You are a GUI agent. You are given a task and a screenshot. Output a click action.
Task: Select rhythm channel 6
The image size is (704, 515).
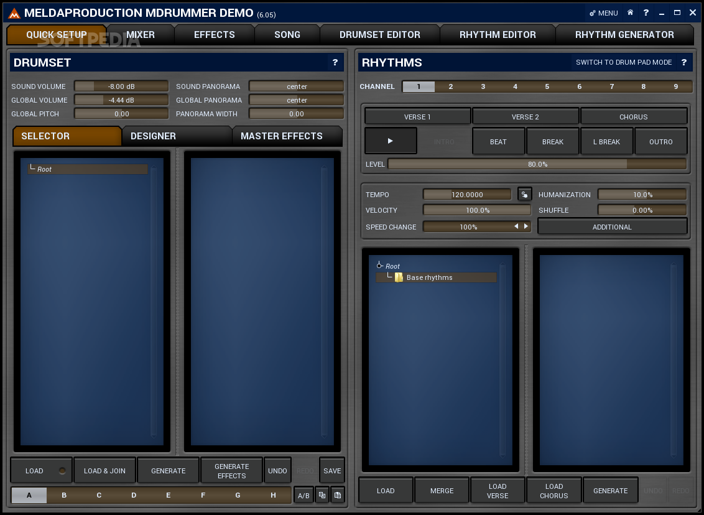(579, 86)
